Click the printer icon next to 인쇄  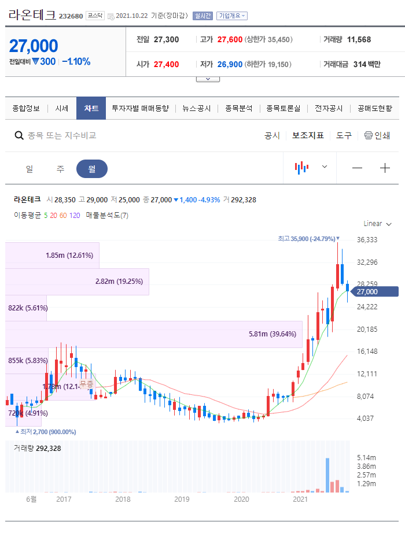[x=368, y=135]
